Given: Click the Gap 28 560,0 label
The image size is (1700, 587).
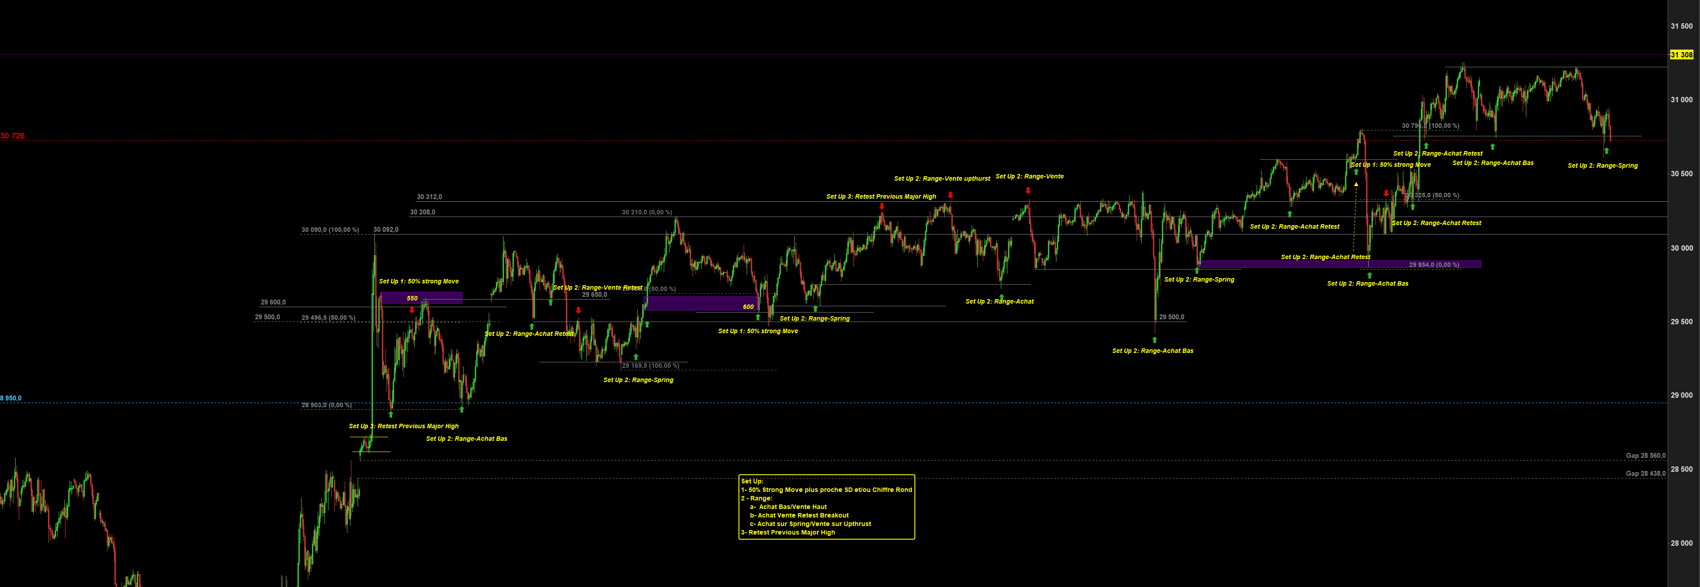Looking at the screenshot, I should pos(1645,456).
